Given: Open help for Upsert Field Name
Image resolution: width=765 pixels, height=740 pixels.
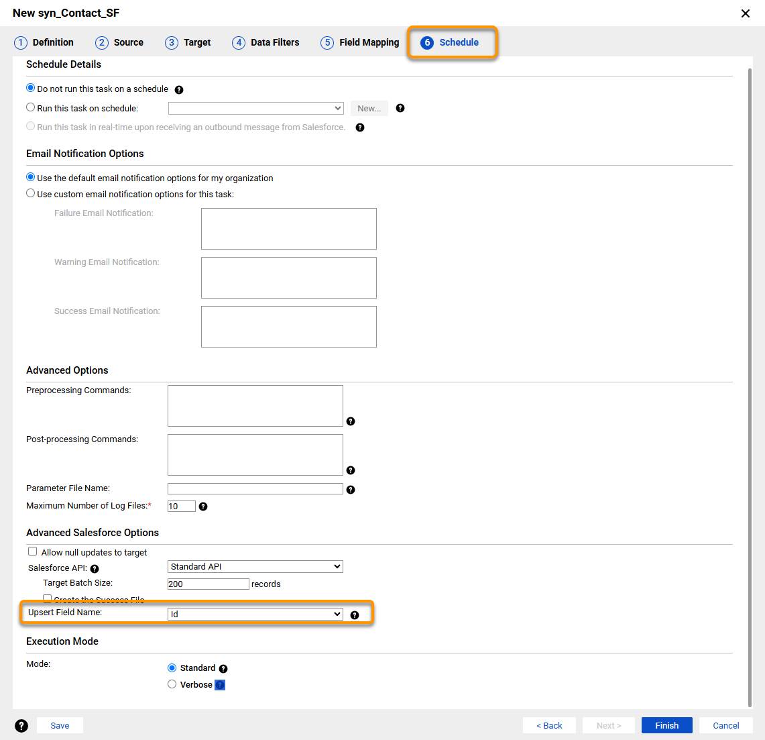Looking at the screenshot, I should coord(355,615).
